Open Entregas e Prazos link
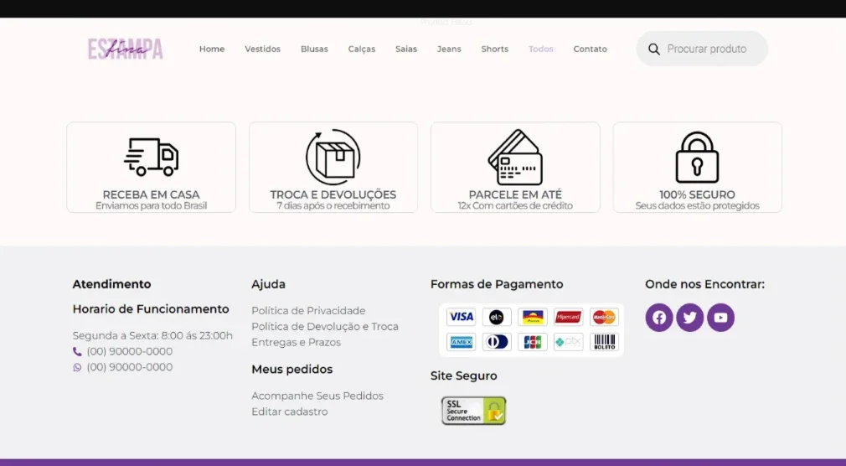Screen dimensions: 846x466 (297, 342)
